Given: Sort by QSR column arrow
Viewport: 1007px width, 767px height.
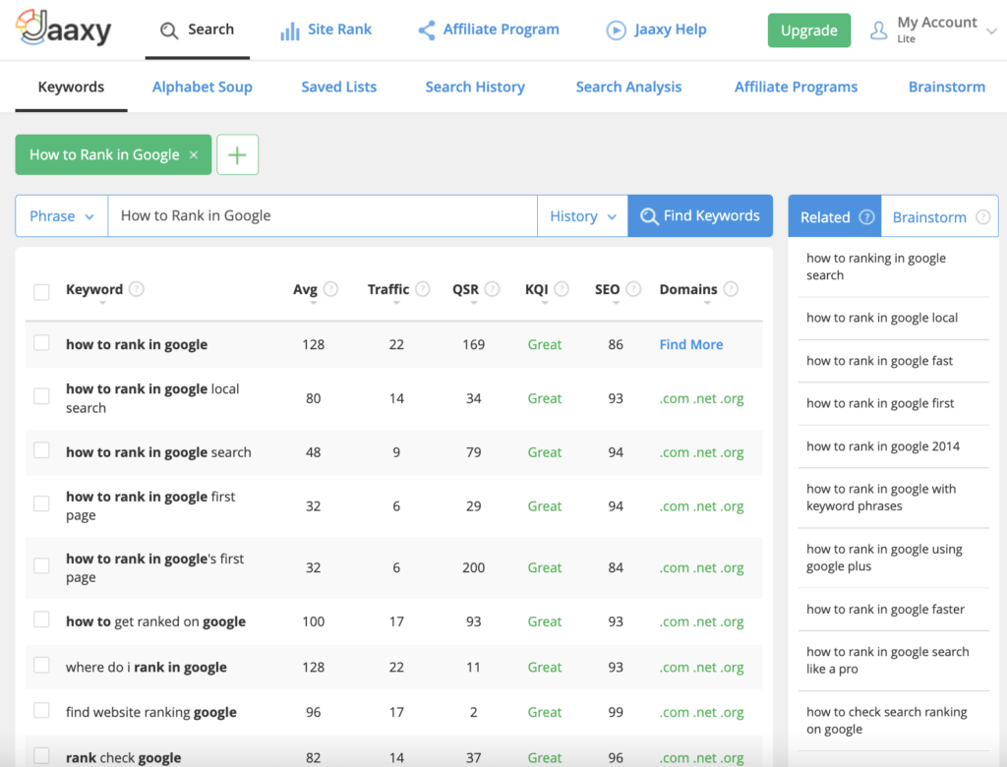Looking at the screenshot, I should pyautogui.click(x=474, y=303).
